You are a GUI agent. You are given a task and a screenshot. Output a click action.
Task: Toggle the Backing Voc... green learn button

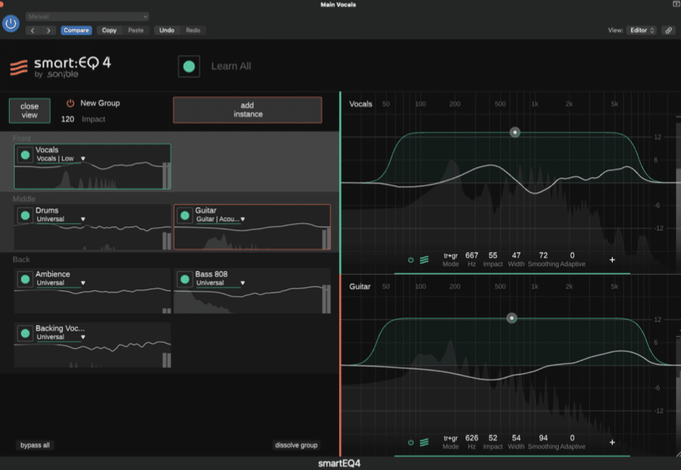[25, 333]
